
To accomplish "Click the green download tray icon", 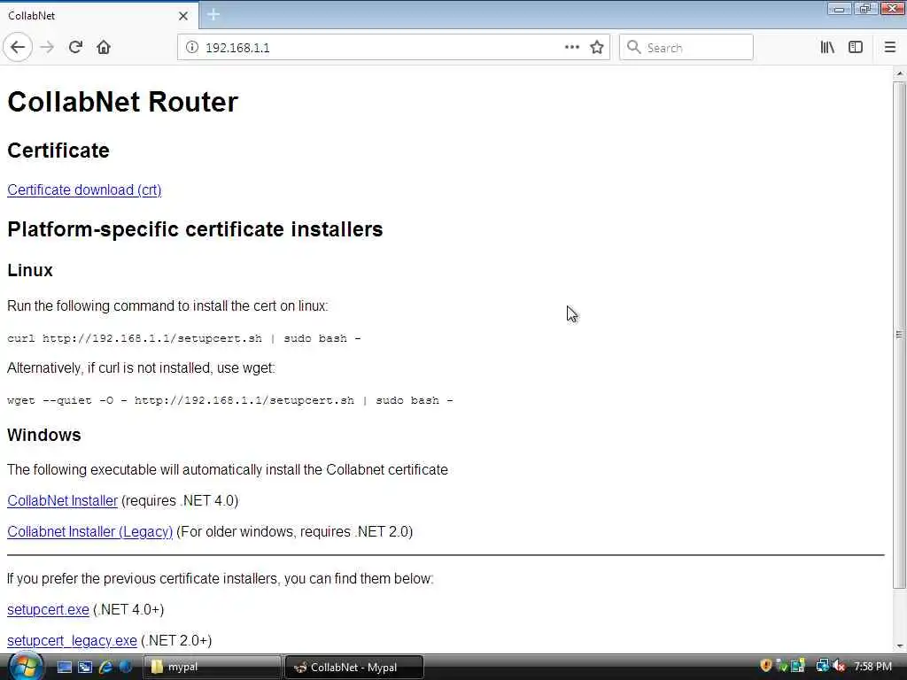I will click(x=781, y=666).
